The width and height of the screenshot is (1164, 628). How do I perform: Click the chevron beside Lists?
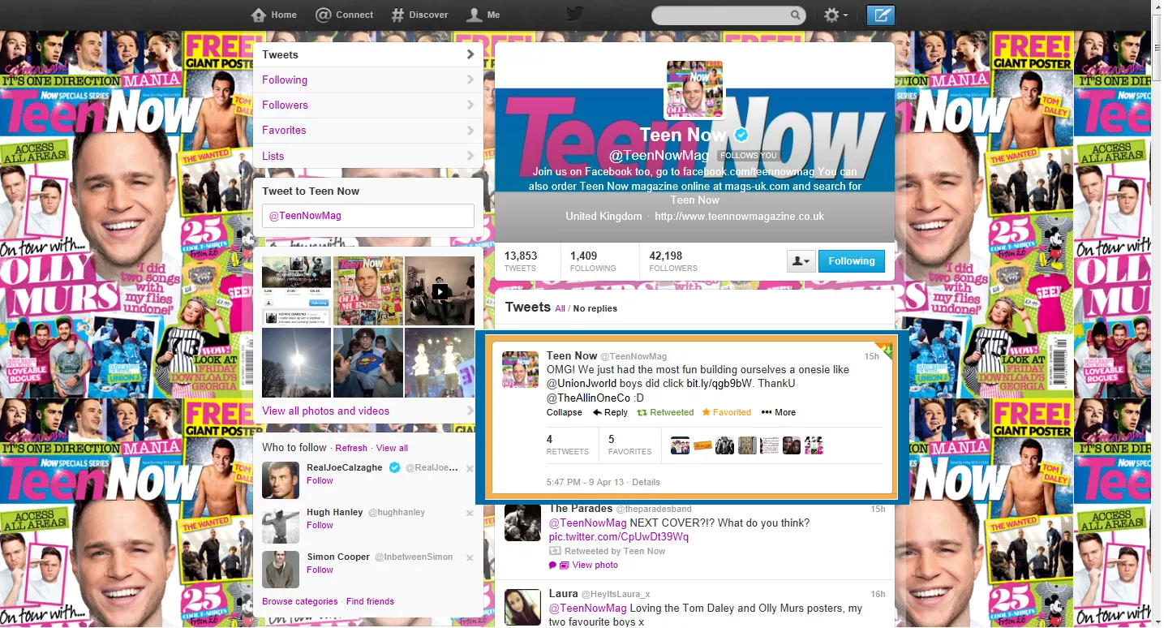470,156
